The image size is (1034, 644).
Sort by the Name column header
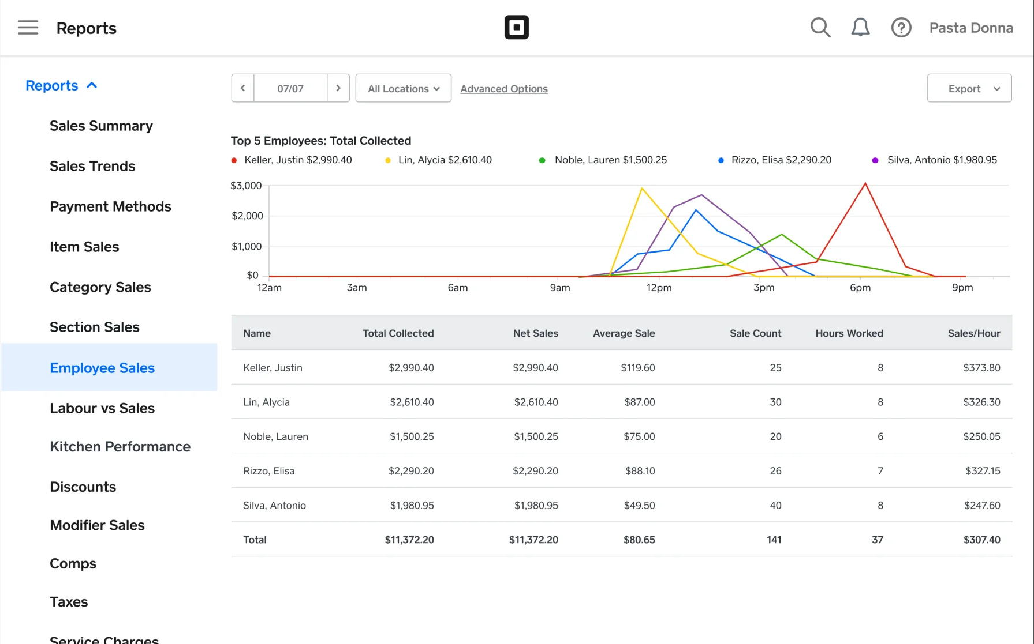pos(257,333)
